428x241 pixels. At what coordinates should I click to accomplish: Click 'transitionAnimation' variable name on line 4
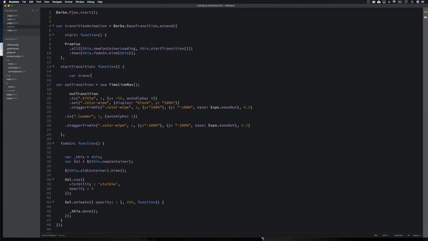[x=86, y=26]
